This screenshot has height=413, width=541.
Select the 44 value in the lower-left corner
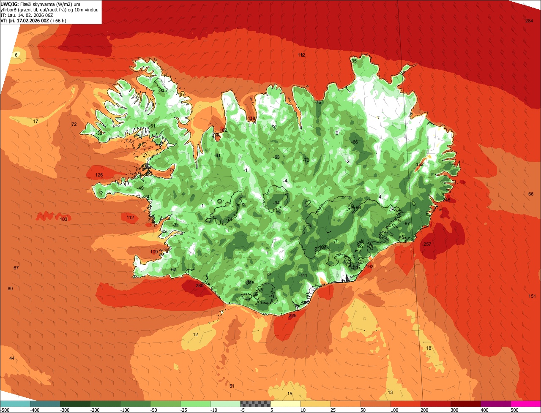(12, 358)
